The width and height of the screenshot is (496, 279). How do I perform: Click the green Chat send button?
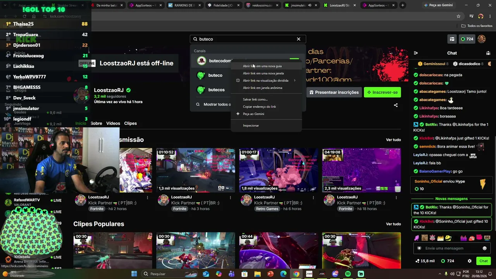(x=484, y=261)
